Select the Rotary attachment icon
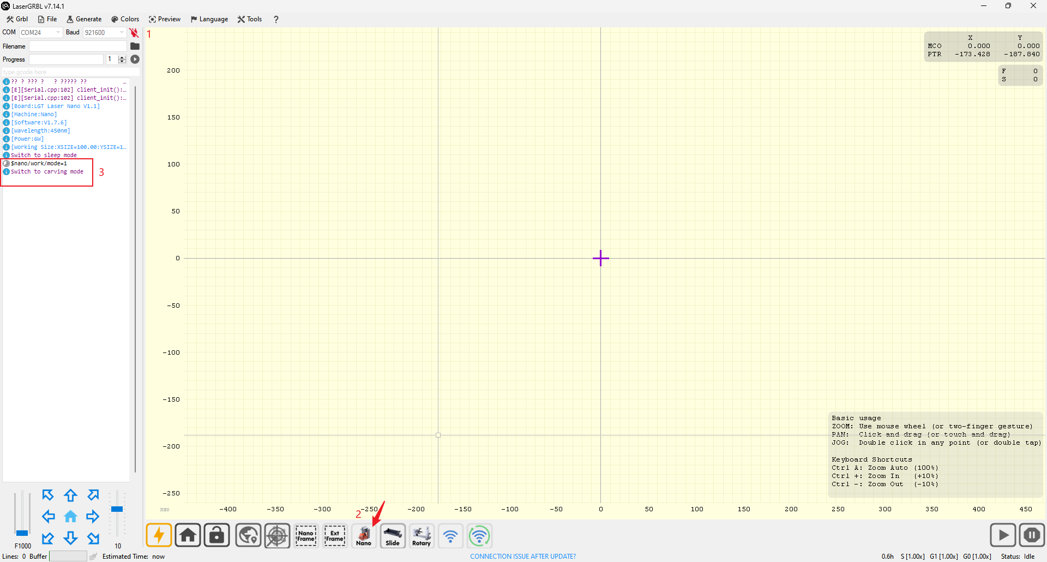 pos(422,536)
